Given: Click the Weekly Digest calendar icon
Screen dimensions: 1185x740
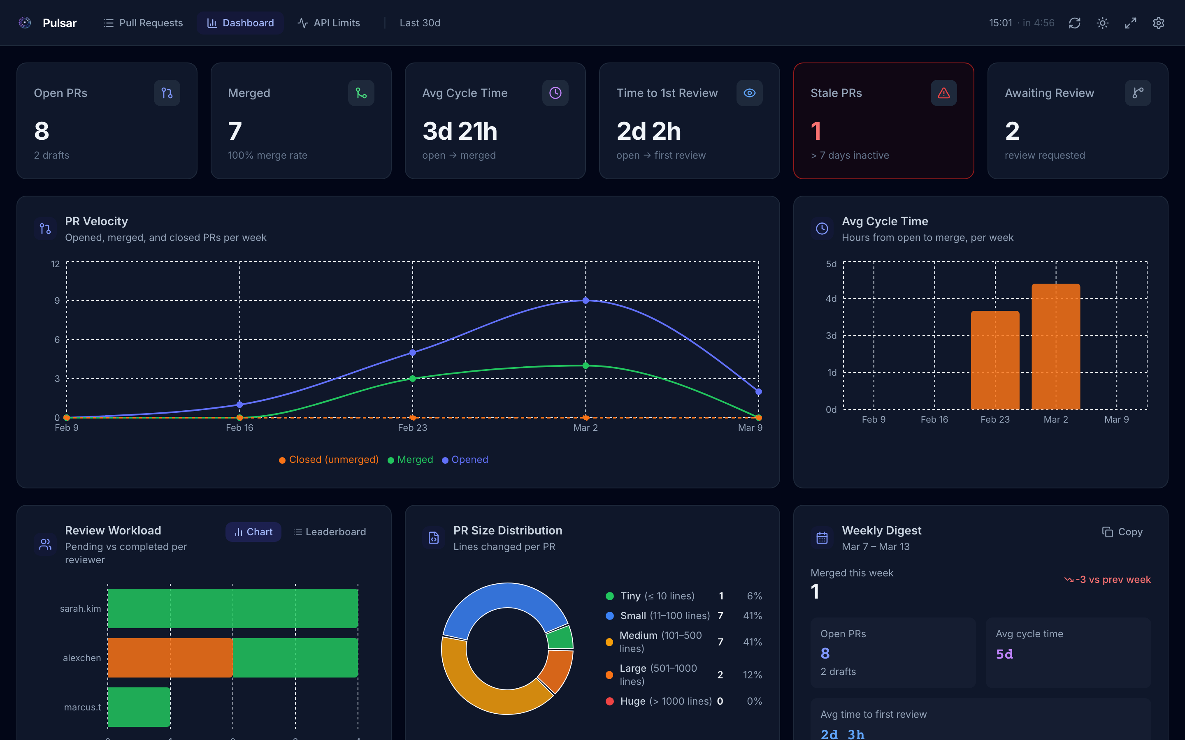Looking at the screenshot, I should (x=822, y=537).
